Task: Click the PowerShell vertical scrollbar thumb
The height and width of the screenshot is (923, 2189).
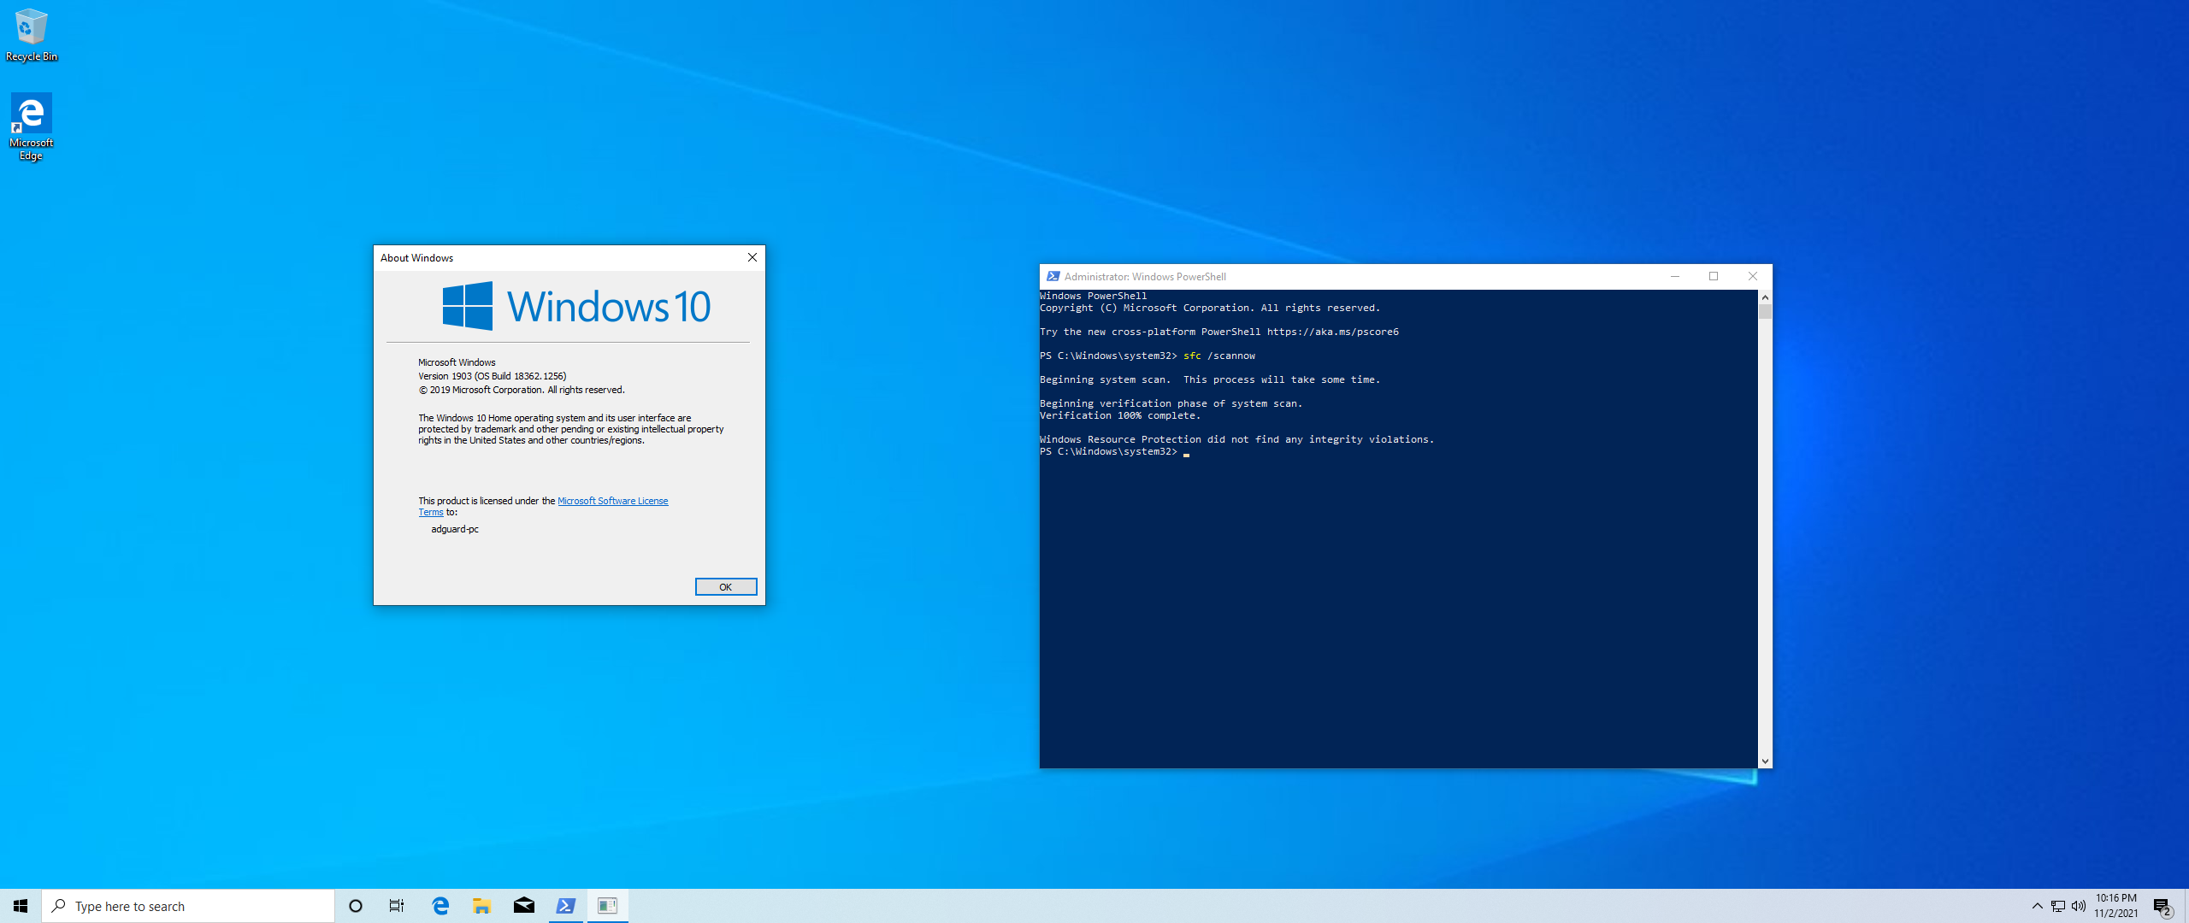Action: [1765, 311]
